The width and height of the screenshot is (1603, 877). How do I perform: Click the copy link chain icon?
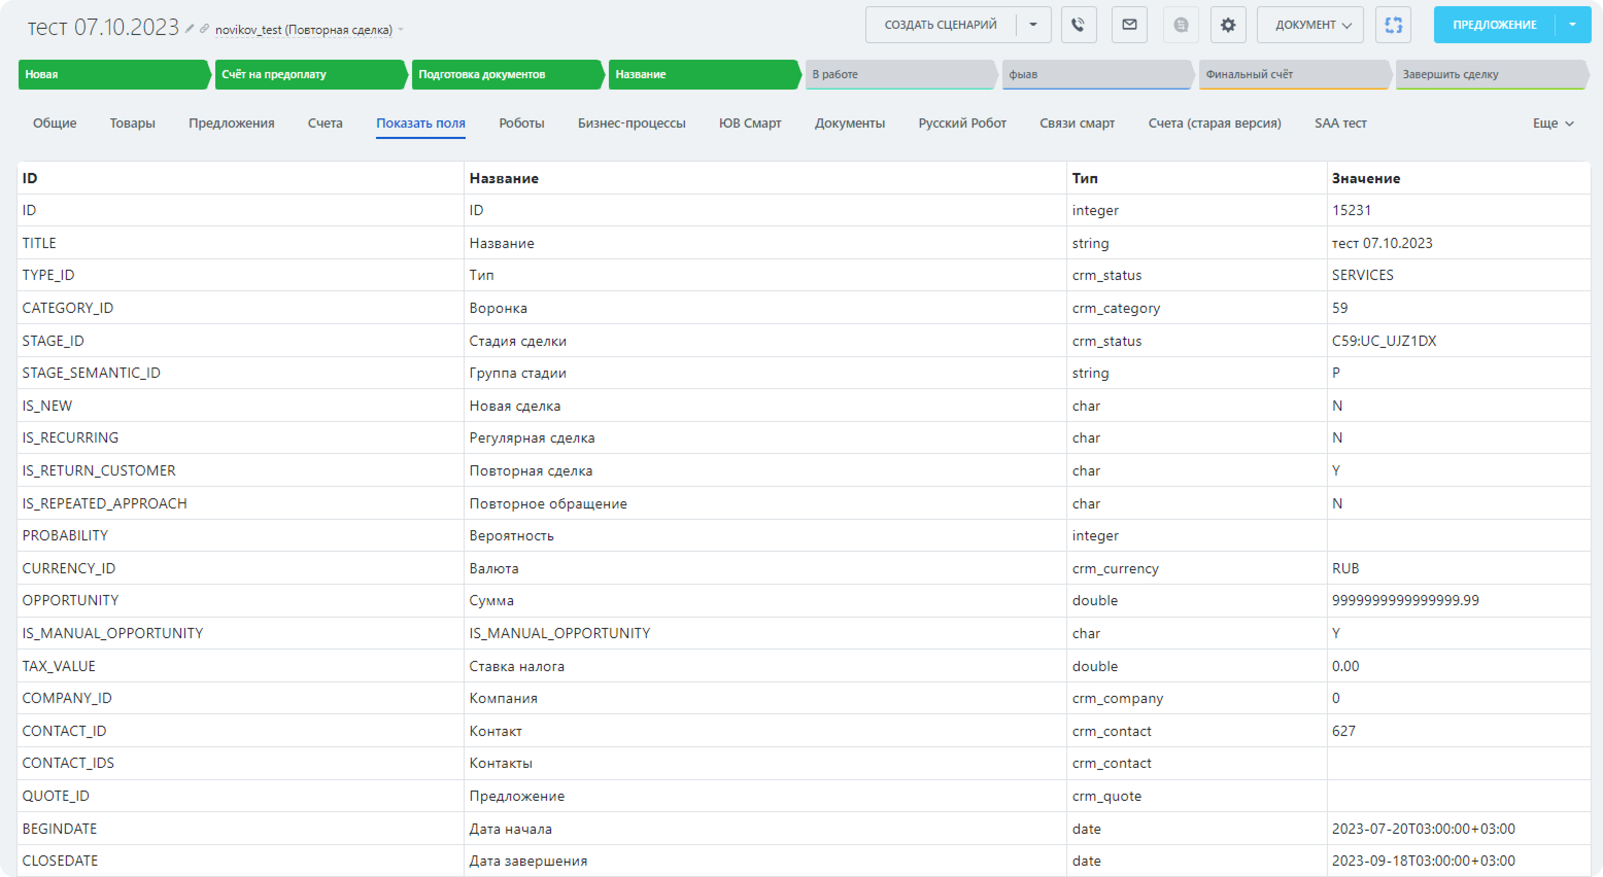204,29
